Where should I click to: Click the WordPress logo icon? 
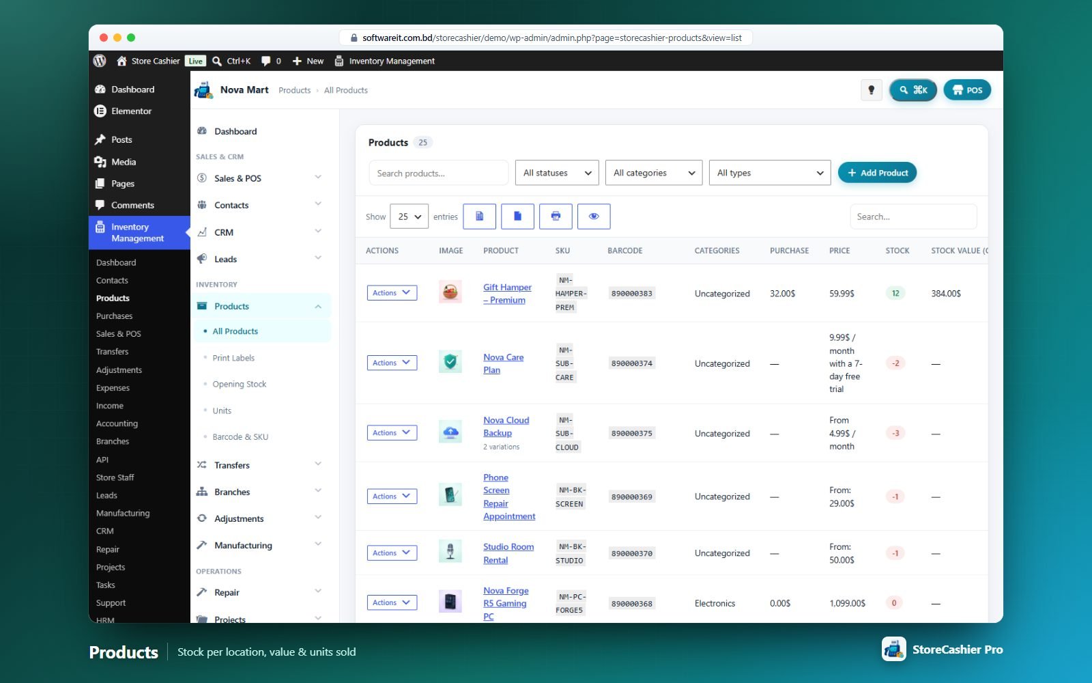point(100,61)
